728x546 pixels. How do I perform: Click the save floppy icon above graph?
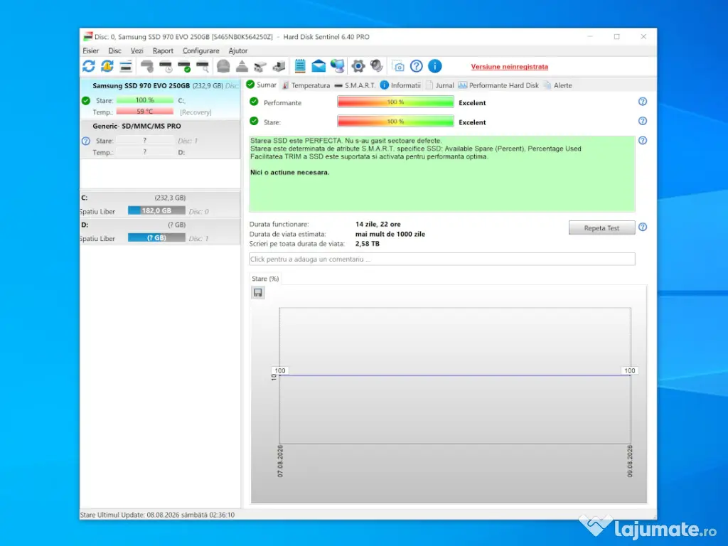click(x=258, y=292)
